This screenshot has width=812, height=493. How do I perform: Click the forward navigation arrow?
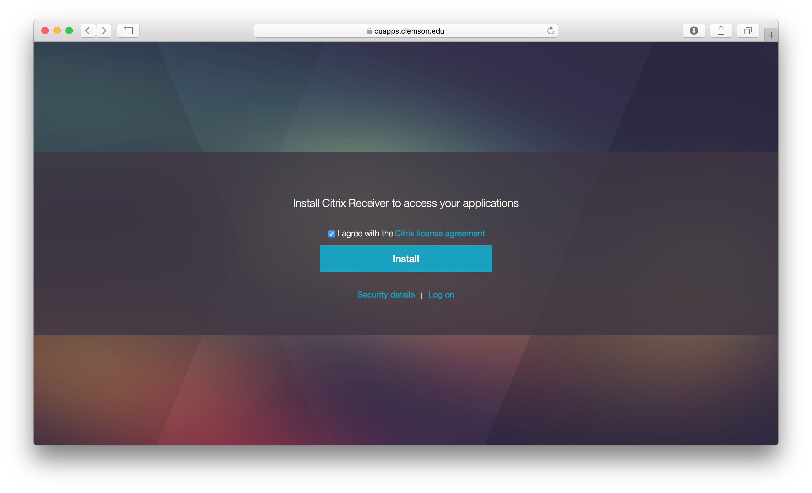pyautogui.click(x=104, y=31)
